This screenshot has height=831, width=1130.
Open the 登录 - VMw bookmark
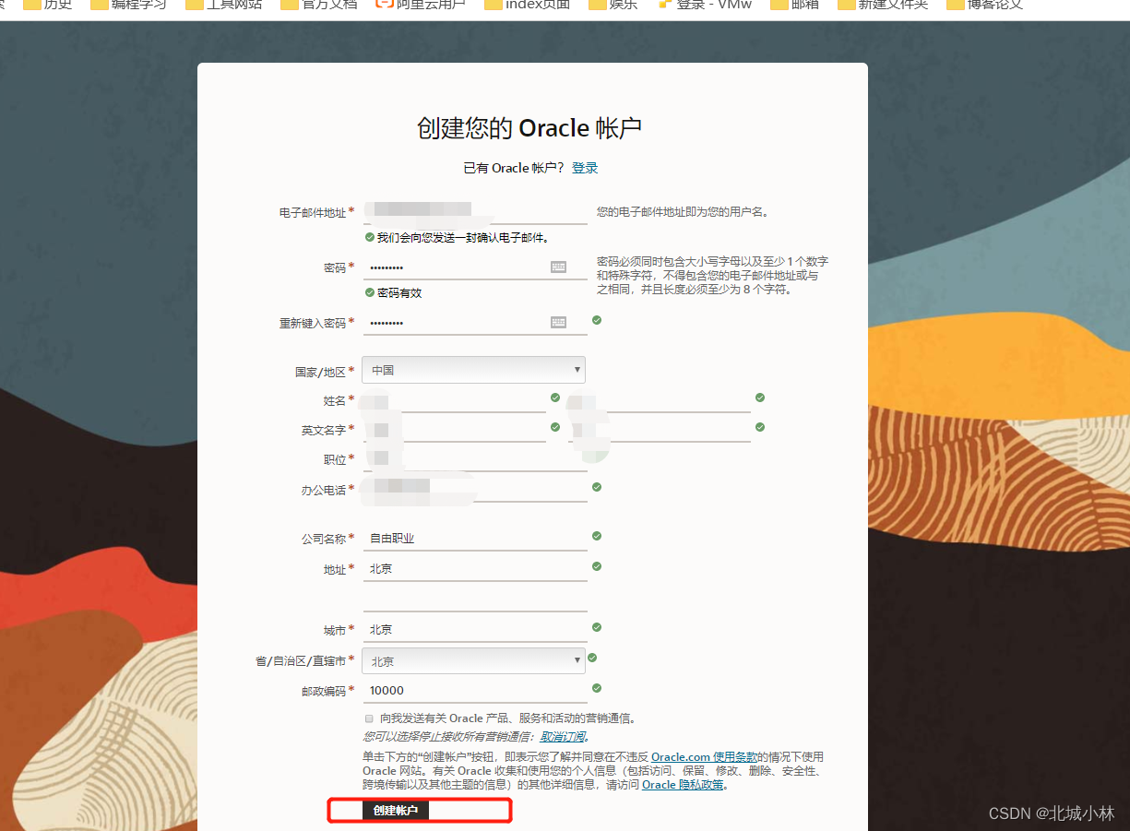pos(705,5)
